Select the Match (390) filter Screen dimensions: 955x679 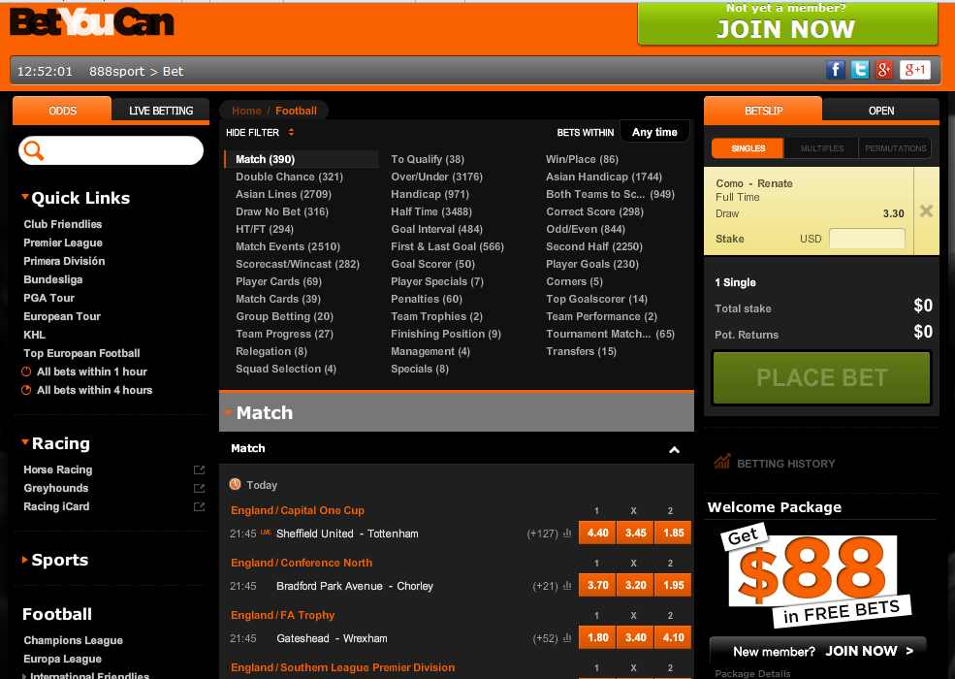point(265,159)
